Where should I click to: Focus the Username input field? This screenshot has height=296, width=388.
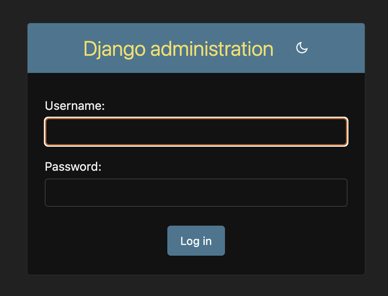[196, 132]
